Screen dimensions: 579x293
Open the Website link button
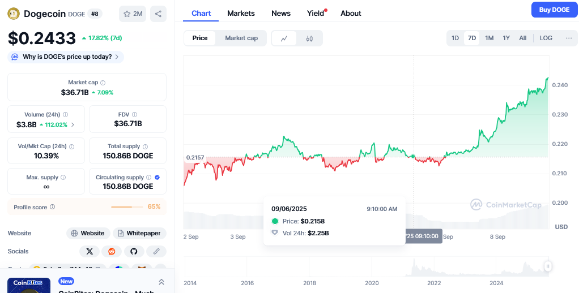(88, 233)
